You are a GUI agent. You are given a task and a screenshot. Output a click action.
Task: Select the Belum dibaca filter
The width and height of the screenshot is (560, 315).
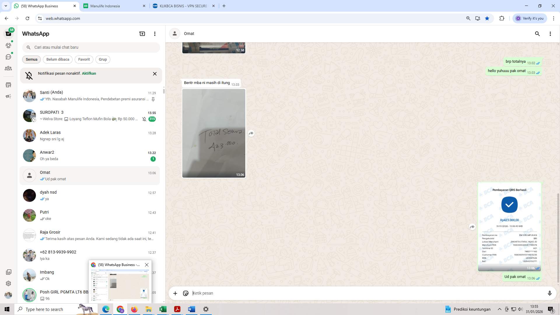[57, 59]
